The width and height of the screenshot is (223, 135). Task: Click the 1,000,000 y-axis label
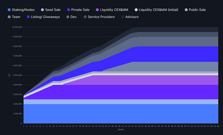pos(17,114)
